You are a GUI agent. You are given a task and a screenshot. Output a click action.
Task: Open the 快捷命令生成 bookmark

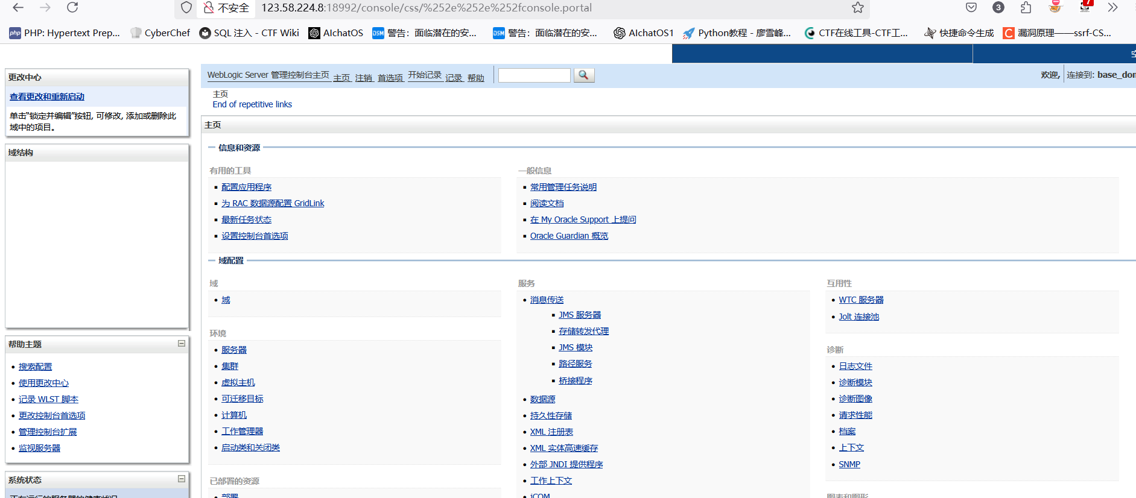point(959,33)
